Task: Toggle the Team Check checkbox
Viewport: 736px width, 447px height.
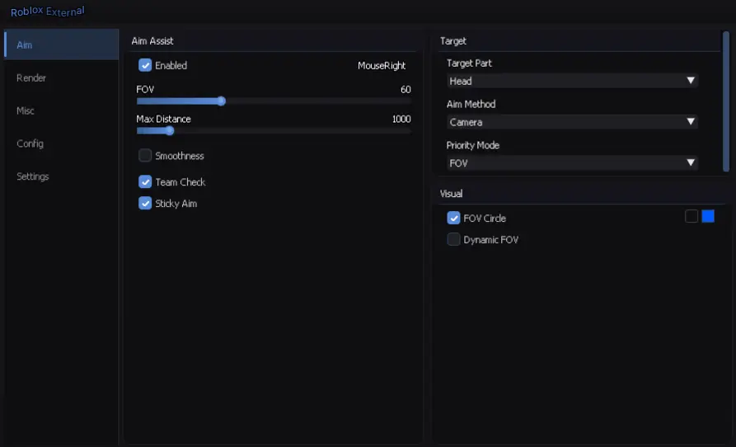Action: point(145,182)
